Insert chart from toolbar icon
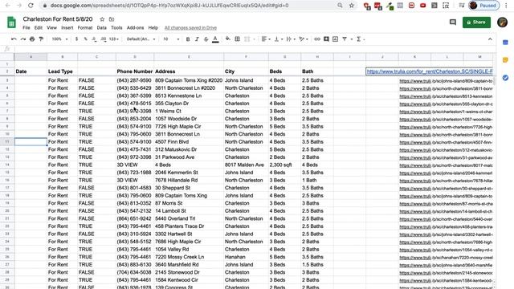The width and height of the screenshot is (514, 289). (335, 39)
